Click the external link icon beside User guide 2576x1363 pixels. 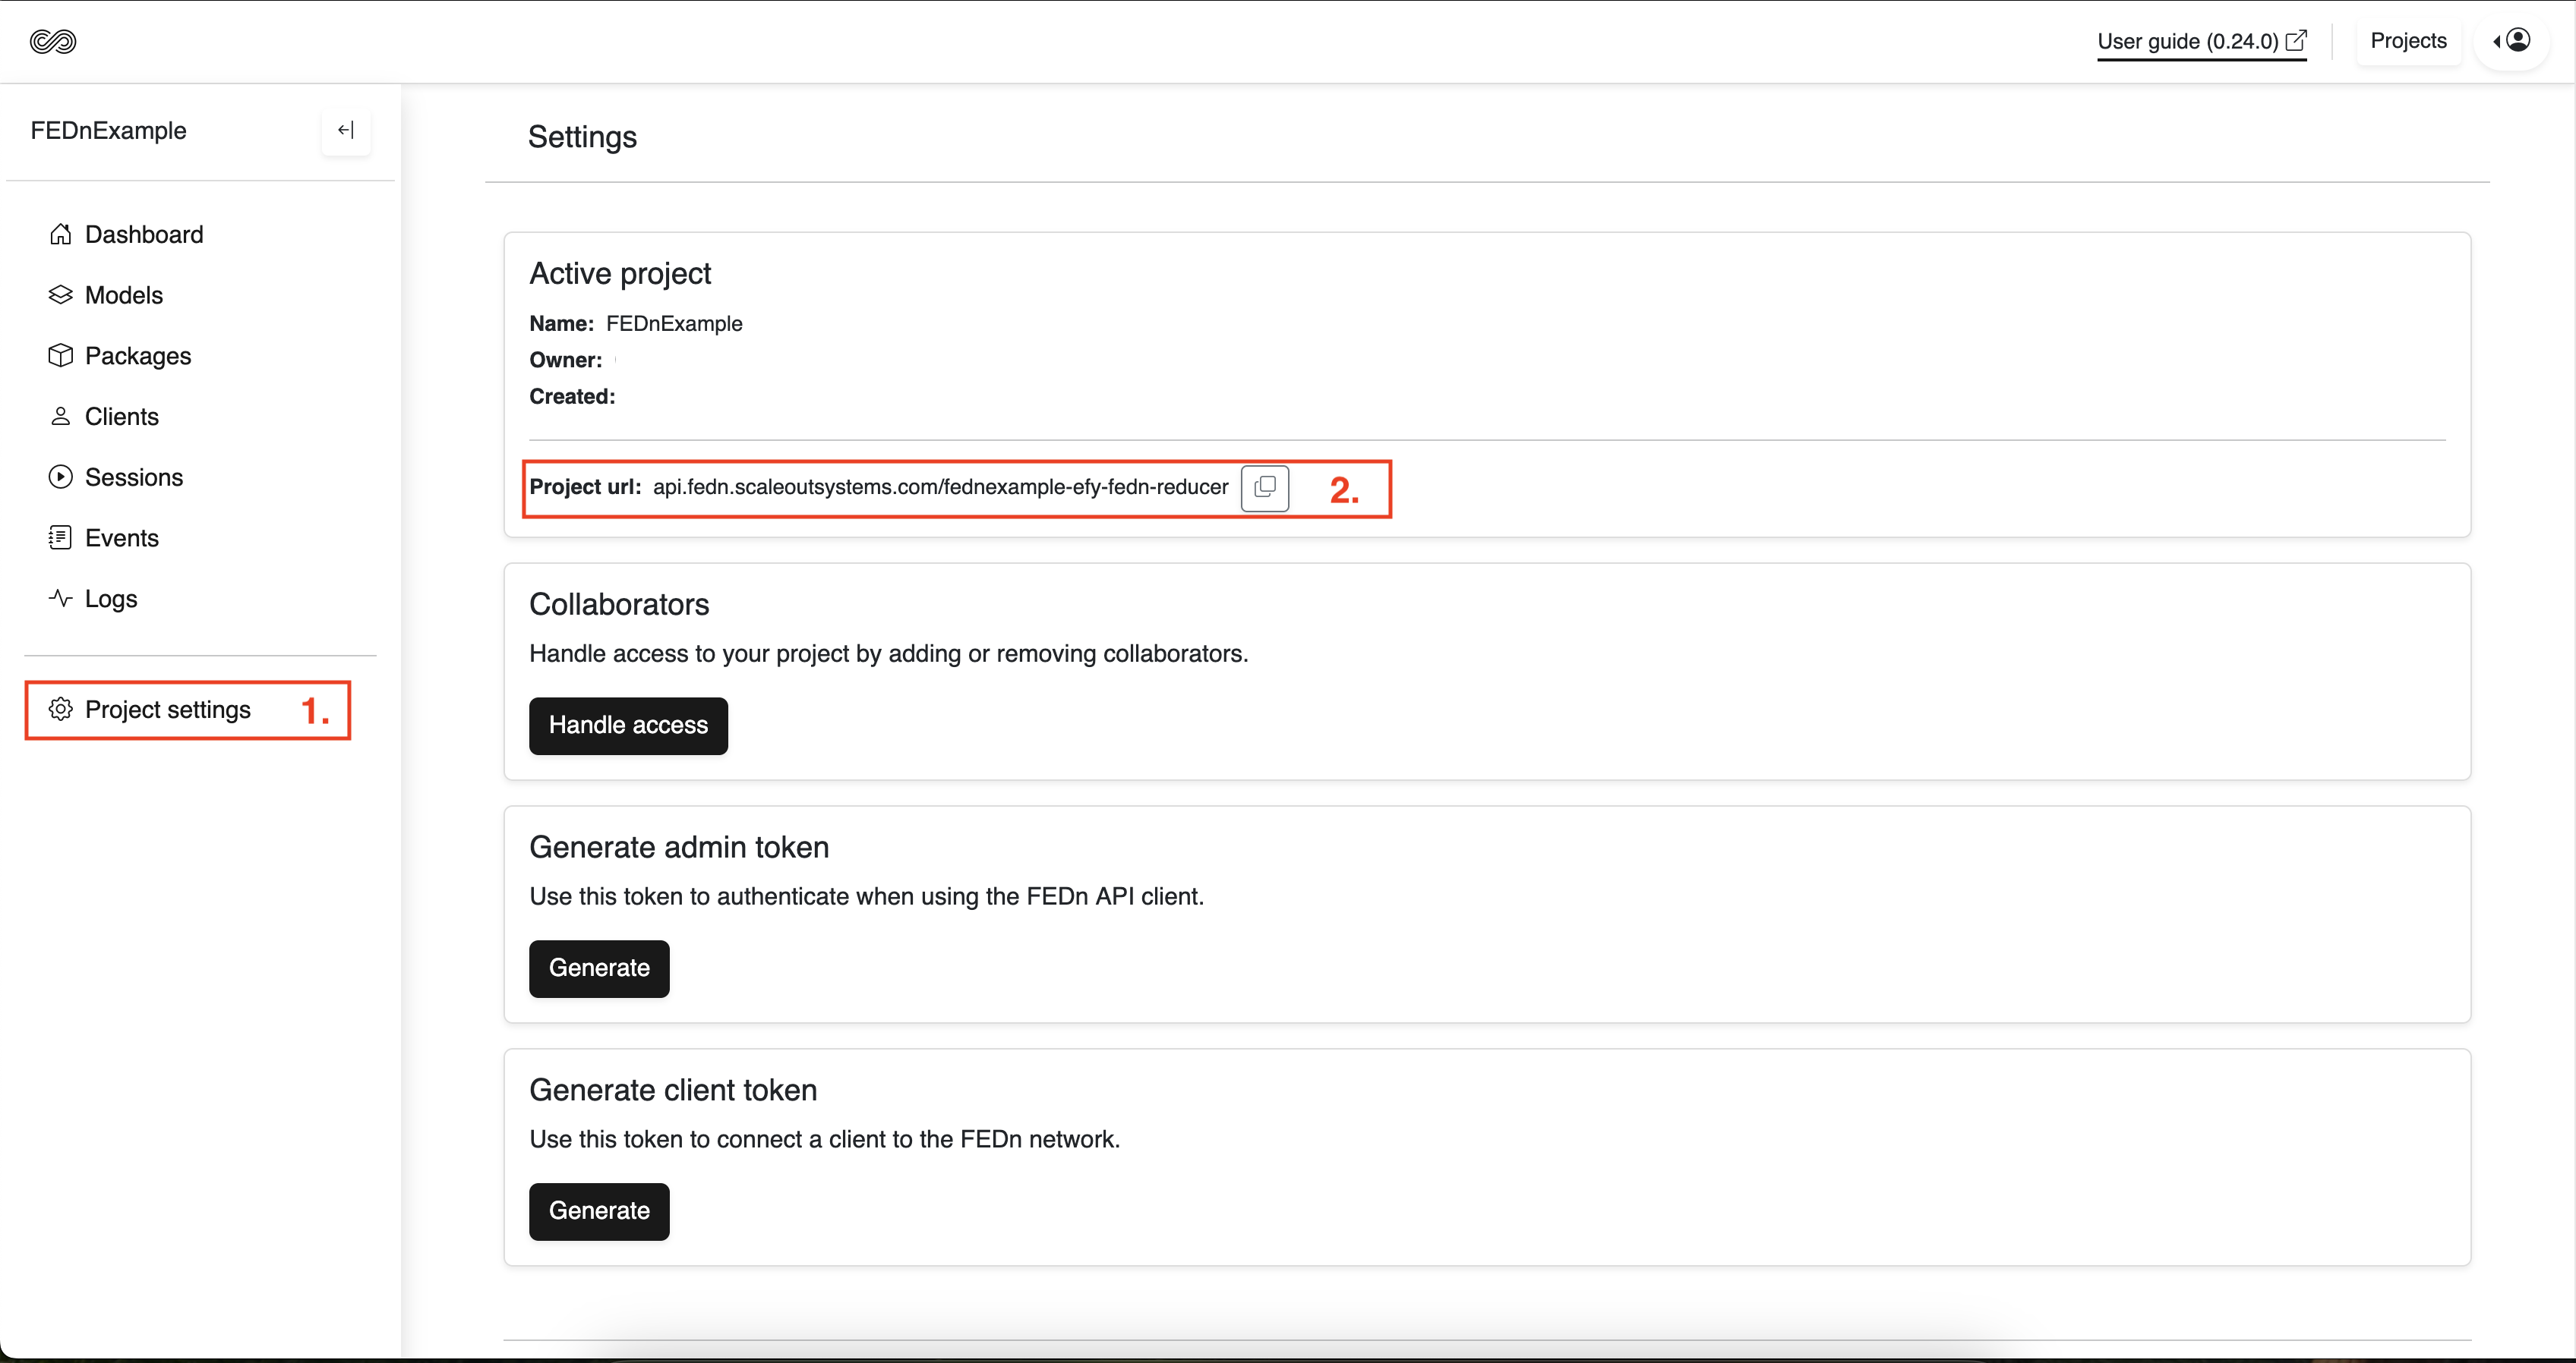[2297, 41]
